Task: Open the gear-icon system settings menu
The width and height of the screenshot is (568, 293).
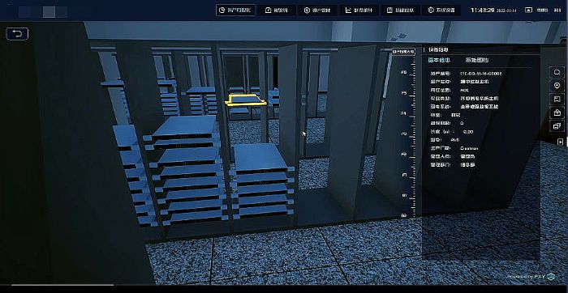Action: 441,10
